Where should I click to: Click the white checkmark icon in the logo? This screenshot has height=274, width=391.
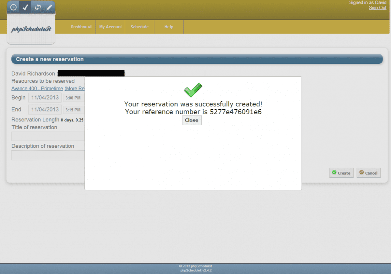coord(25,7)
